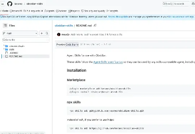Click '/plugin marketplace add' code line
The height and width of the screenshot is (134, 195).
(100, 89)
